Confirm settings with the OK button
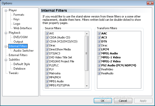 pos(103,101)
